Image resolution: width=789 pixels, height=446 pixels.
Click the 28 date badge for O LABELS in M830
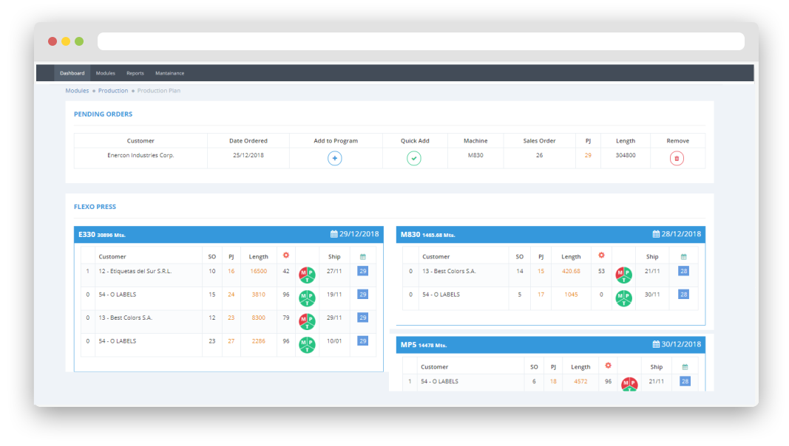tap(683, 294)
